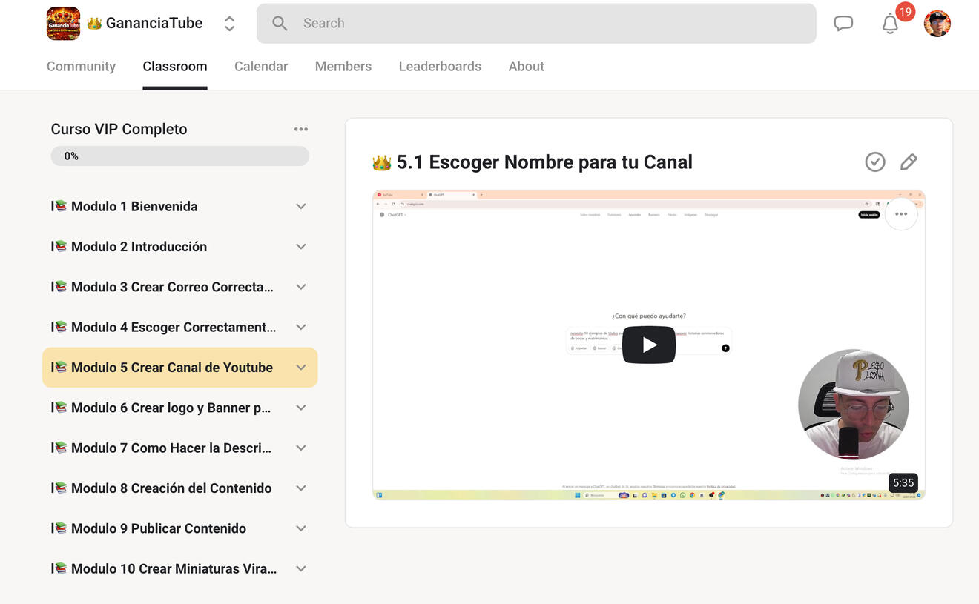The width and height of the screenshot is (979, 604).
Task: Open Curso VIP Completo three-dot menu
Action: click(x=300, y=129)
